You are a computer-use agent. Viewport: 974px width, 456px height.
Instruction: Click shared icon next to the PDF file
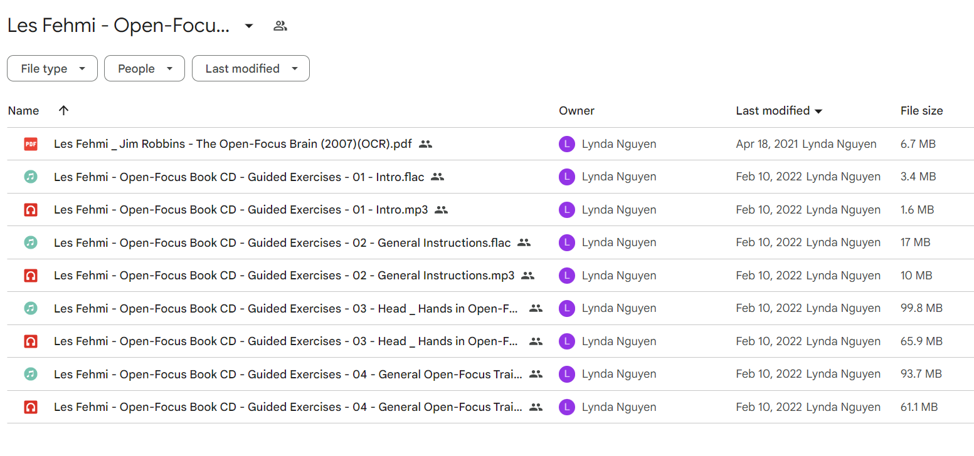click(425, 144)
